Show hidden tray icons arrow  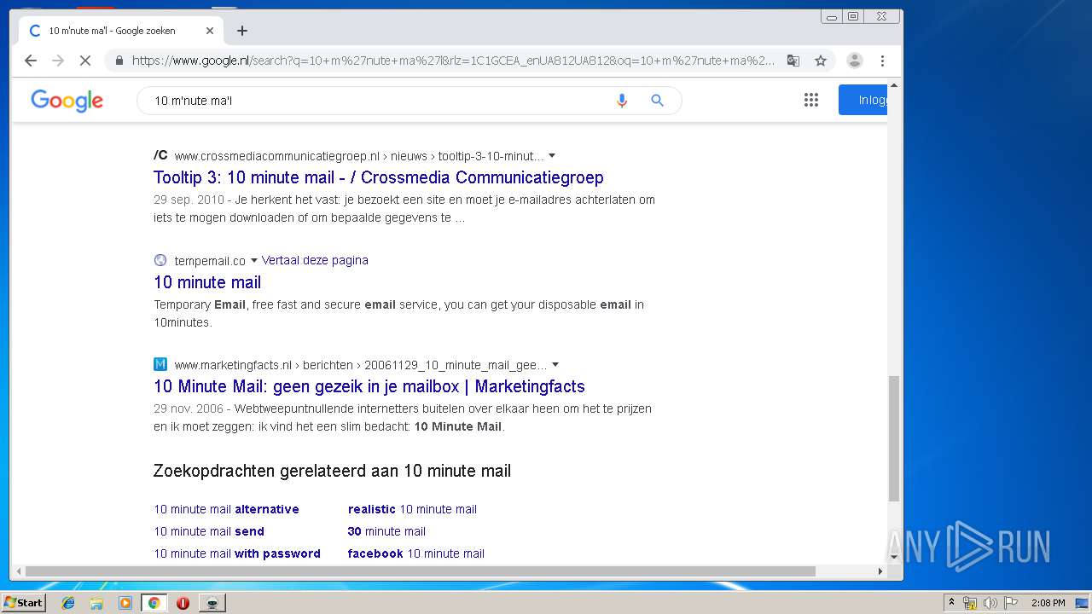951,603
